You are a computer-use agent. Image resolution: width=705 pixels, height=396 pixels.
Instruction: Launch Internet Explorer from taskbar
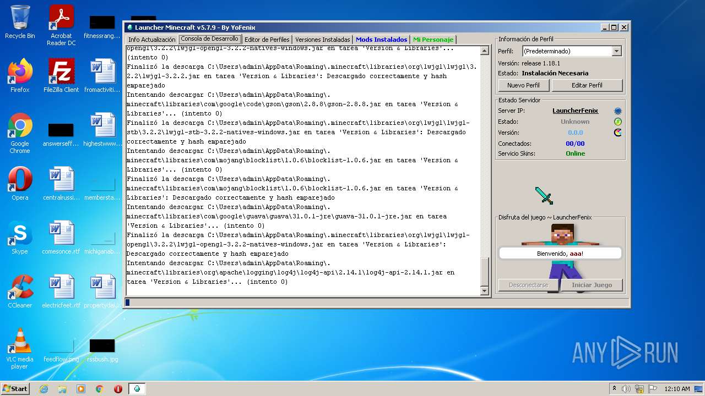(44, 389)
